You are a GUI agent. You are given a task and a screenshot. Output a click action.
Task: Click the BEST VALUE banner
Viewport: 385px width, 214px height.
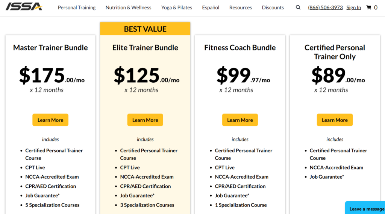pos(145,29)
